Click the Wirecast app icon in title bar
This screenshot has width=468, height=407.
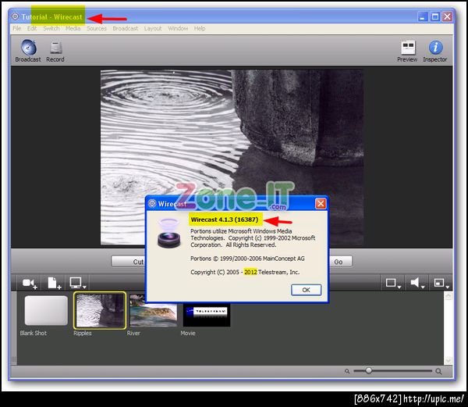point(15,16)
